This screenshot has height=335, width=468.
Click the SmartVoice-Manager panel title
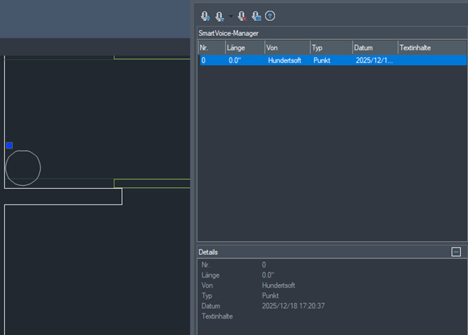point(228,33)
